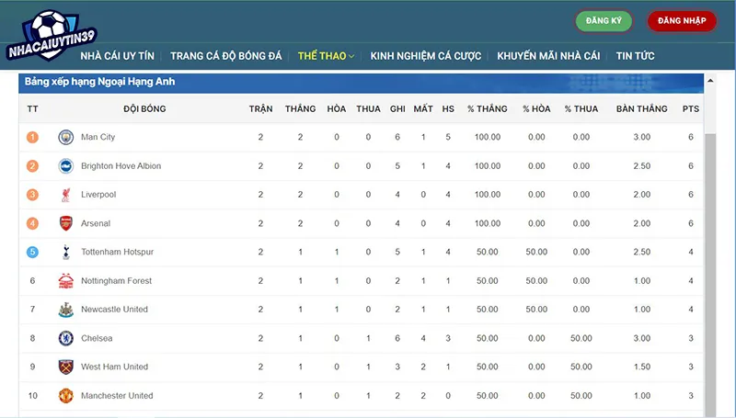Click Chelsea's 3.00 goals average
Image resolution: width=736 pixels, height=418 pixels.
click(x=641, y=338)
